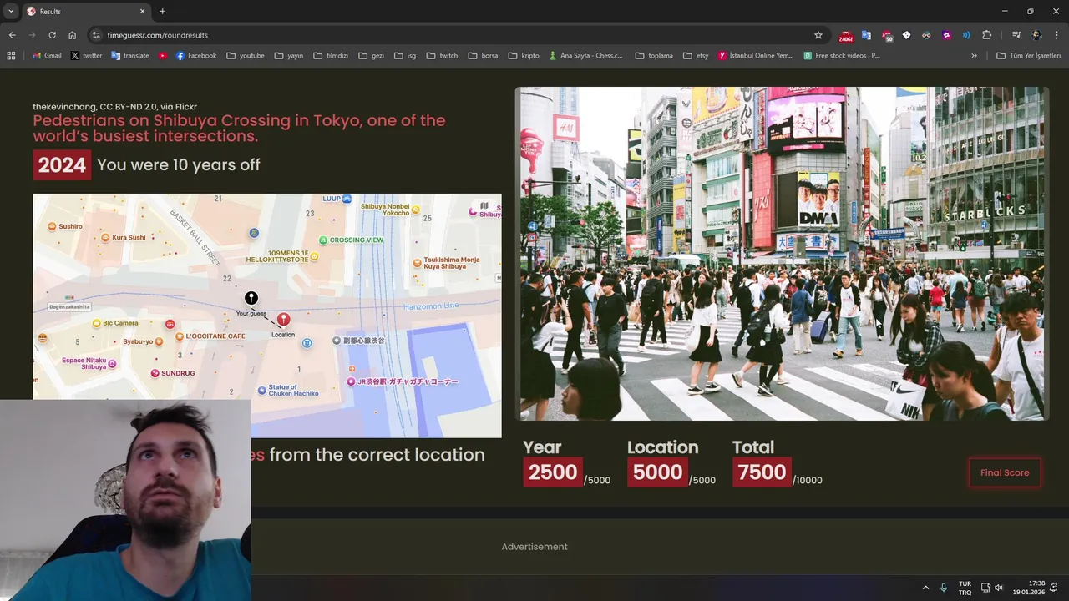
Task: Click the Shibuya Crossing photo
Action: (782, 253)
